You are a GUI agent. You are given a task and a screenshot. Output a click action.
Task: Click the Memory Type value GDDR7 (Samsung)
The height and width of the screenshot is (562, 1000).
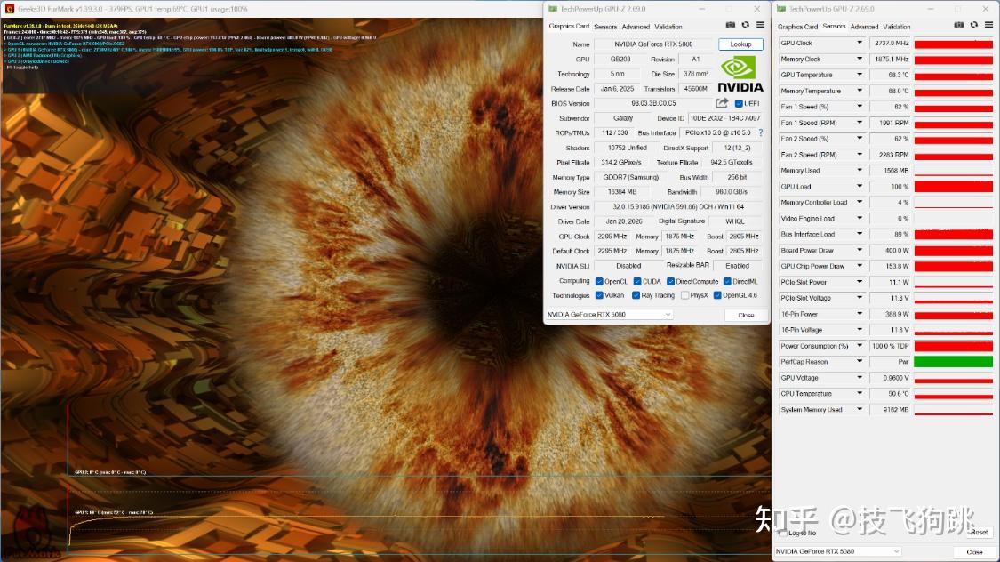631,177
